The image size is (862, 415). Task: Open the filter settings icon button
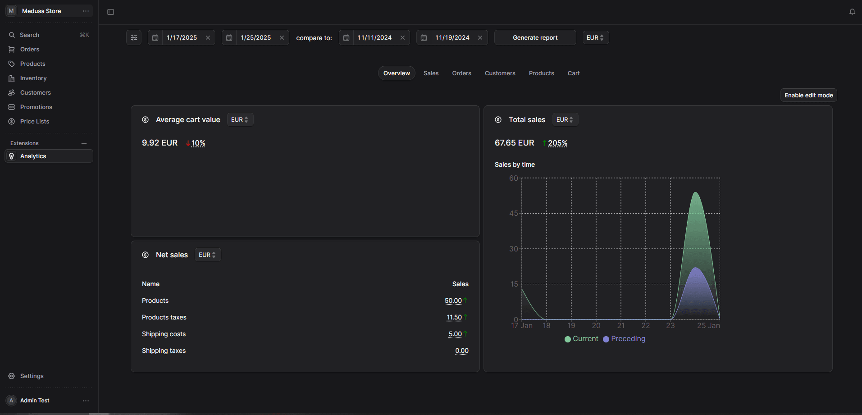click(134, 38)
